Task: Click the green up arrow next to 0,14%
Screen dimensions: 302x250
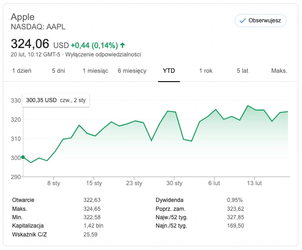Action: [122, 45]
